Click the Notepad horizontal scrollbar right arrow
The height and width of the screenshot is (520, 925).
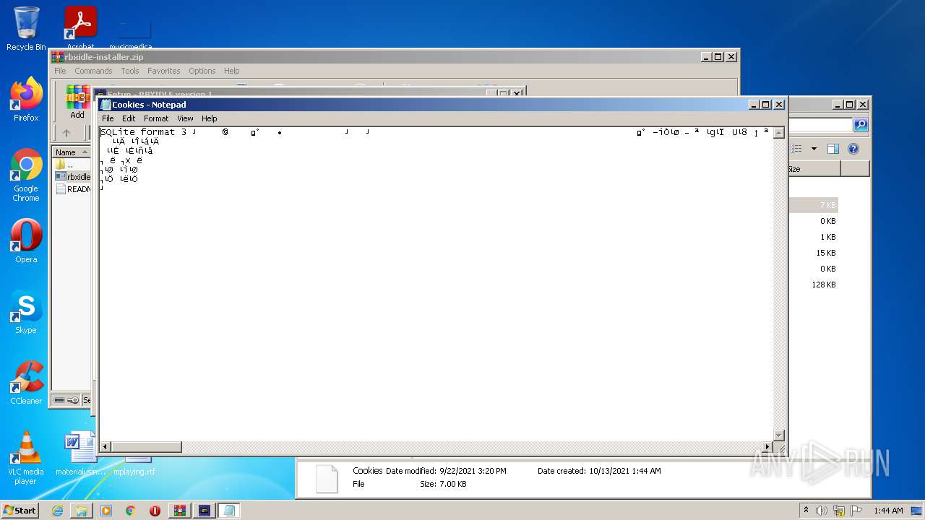coord(767,447)
